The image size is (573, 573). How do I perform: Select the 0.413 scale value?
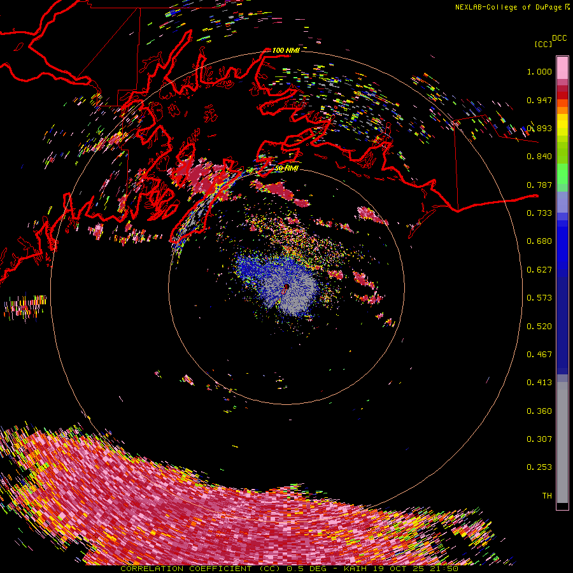[539, 383]
